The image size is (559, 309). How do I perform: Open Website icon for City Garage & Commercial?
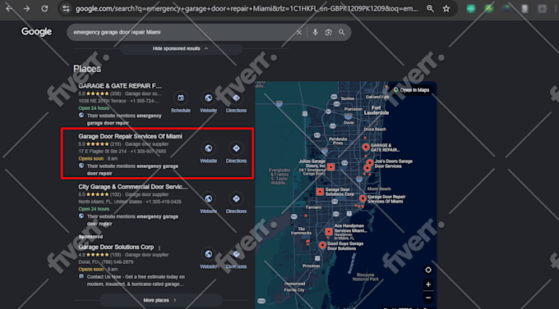click(x=209, y=199)
